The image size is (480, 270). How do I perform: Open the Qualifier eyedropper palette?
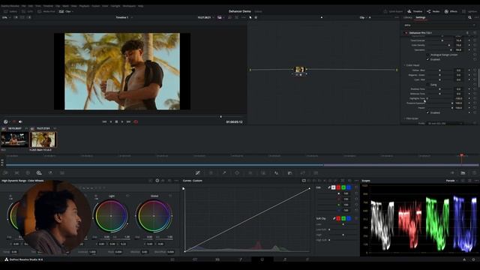(224, 173)
